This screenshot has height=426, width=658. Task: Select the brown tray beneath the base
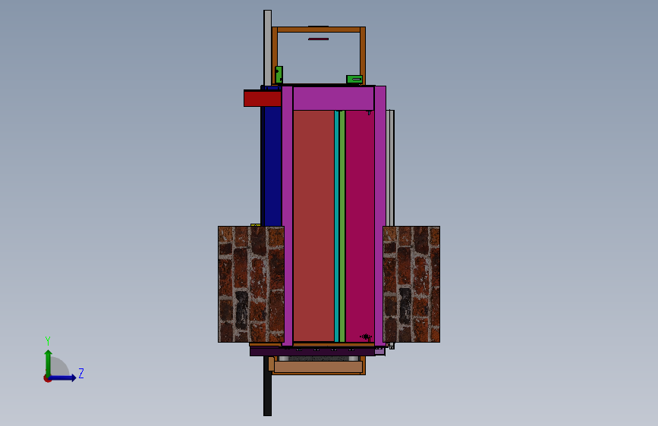319,367
